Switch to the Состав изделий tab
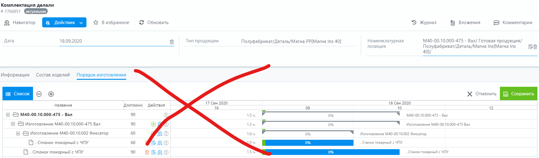This screenshot has height=158, width=539. [53, 75]
